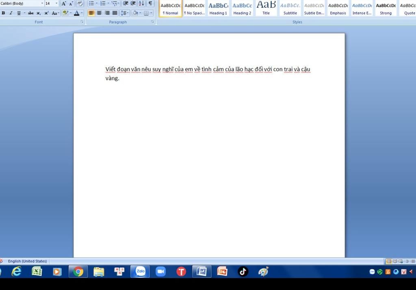416x290 pixels.
Task: Click the Multilevel List icon
Action: (114, 3)
